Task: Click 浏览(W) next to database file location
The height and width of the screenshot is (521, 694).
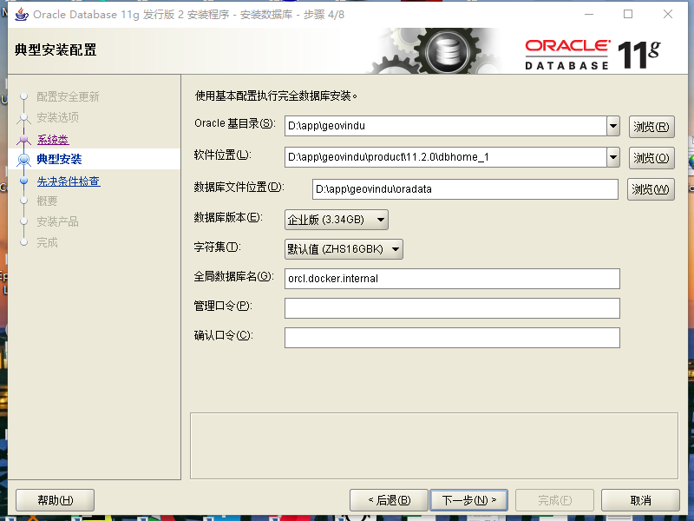Action: point(651,189)
